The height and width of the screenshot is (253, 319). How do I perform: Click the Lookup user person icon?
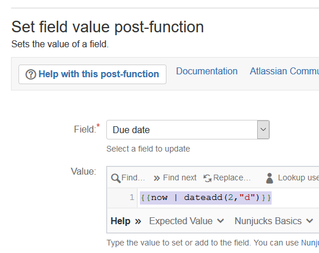[269, 178]
